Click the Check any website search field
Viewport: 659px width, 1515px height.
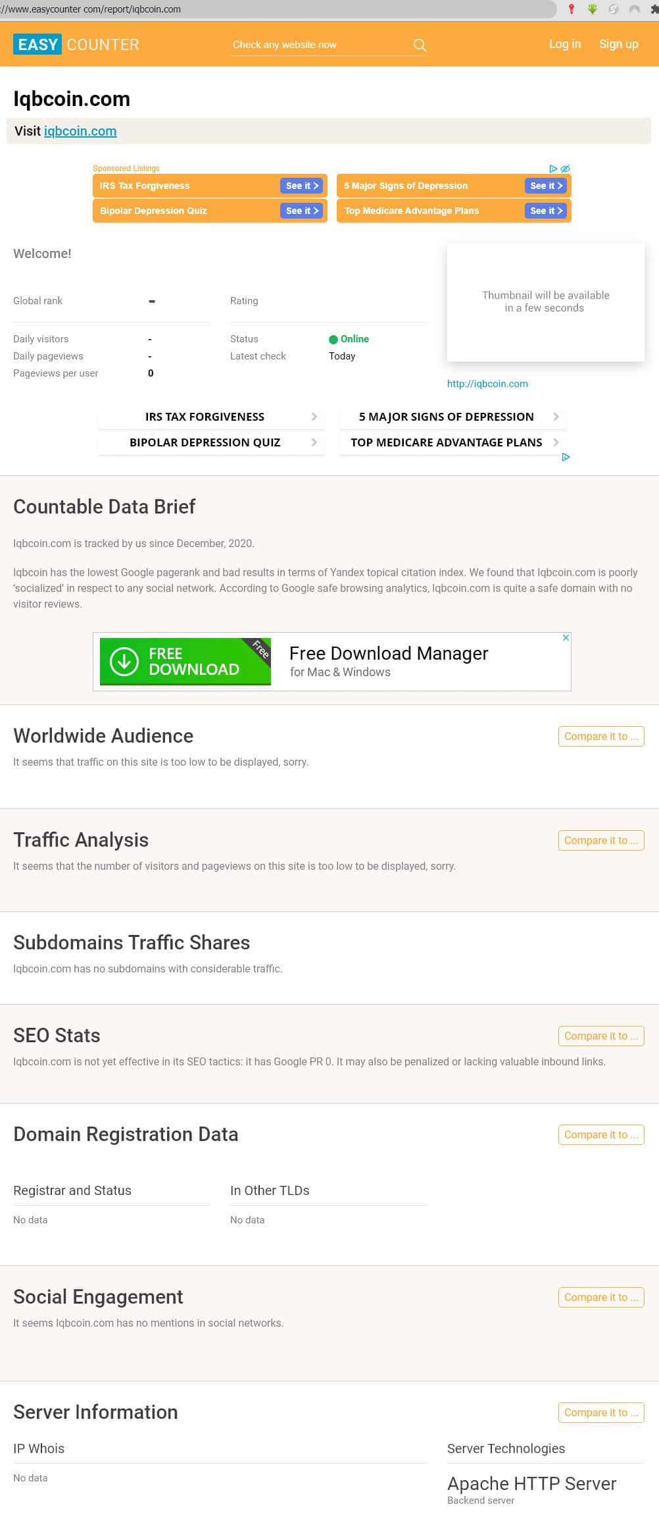click(x=319, y=45)
